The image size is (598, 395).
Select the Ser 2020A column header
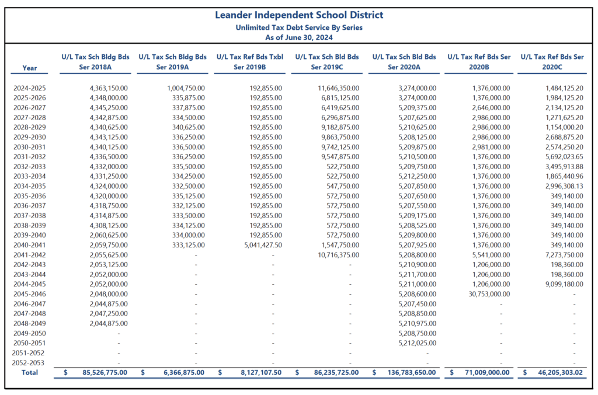404,62
